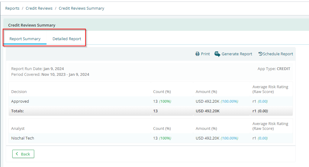Select the Credit Reviews Summary breadcrumb
Screen dimensions: 309x167
point(81,8)
